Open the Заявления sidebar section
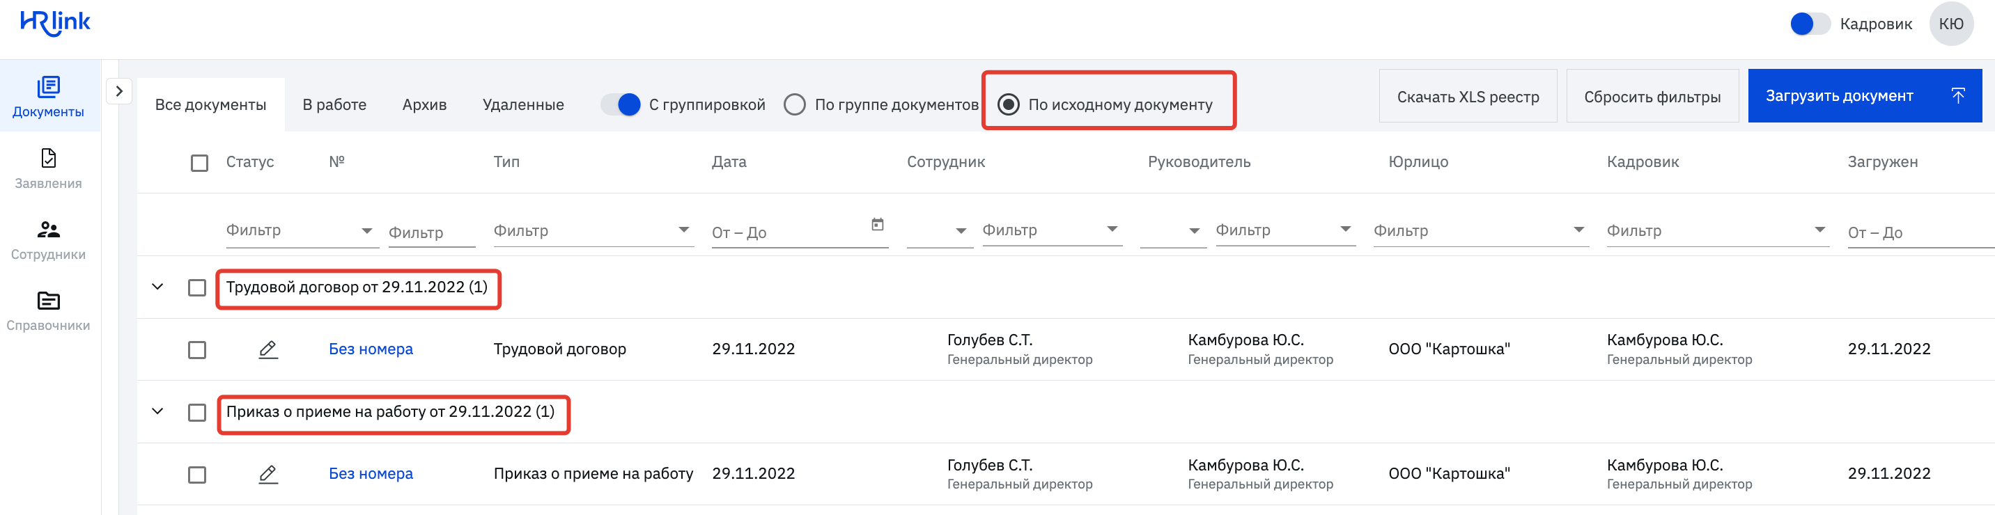 click(48, 168)
